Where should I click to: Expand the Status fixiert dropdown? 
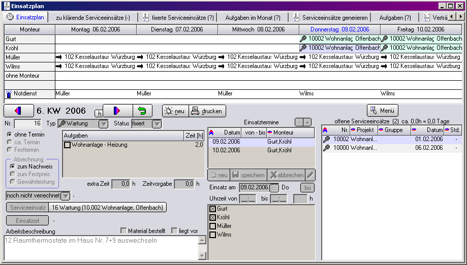[157, 124]
